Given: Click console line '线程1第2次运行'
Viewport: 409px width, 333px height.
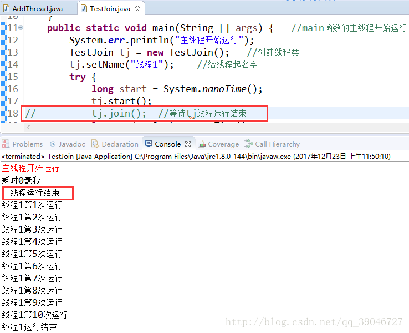Looking at the screenshot, I should [x=32, y=217].
